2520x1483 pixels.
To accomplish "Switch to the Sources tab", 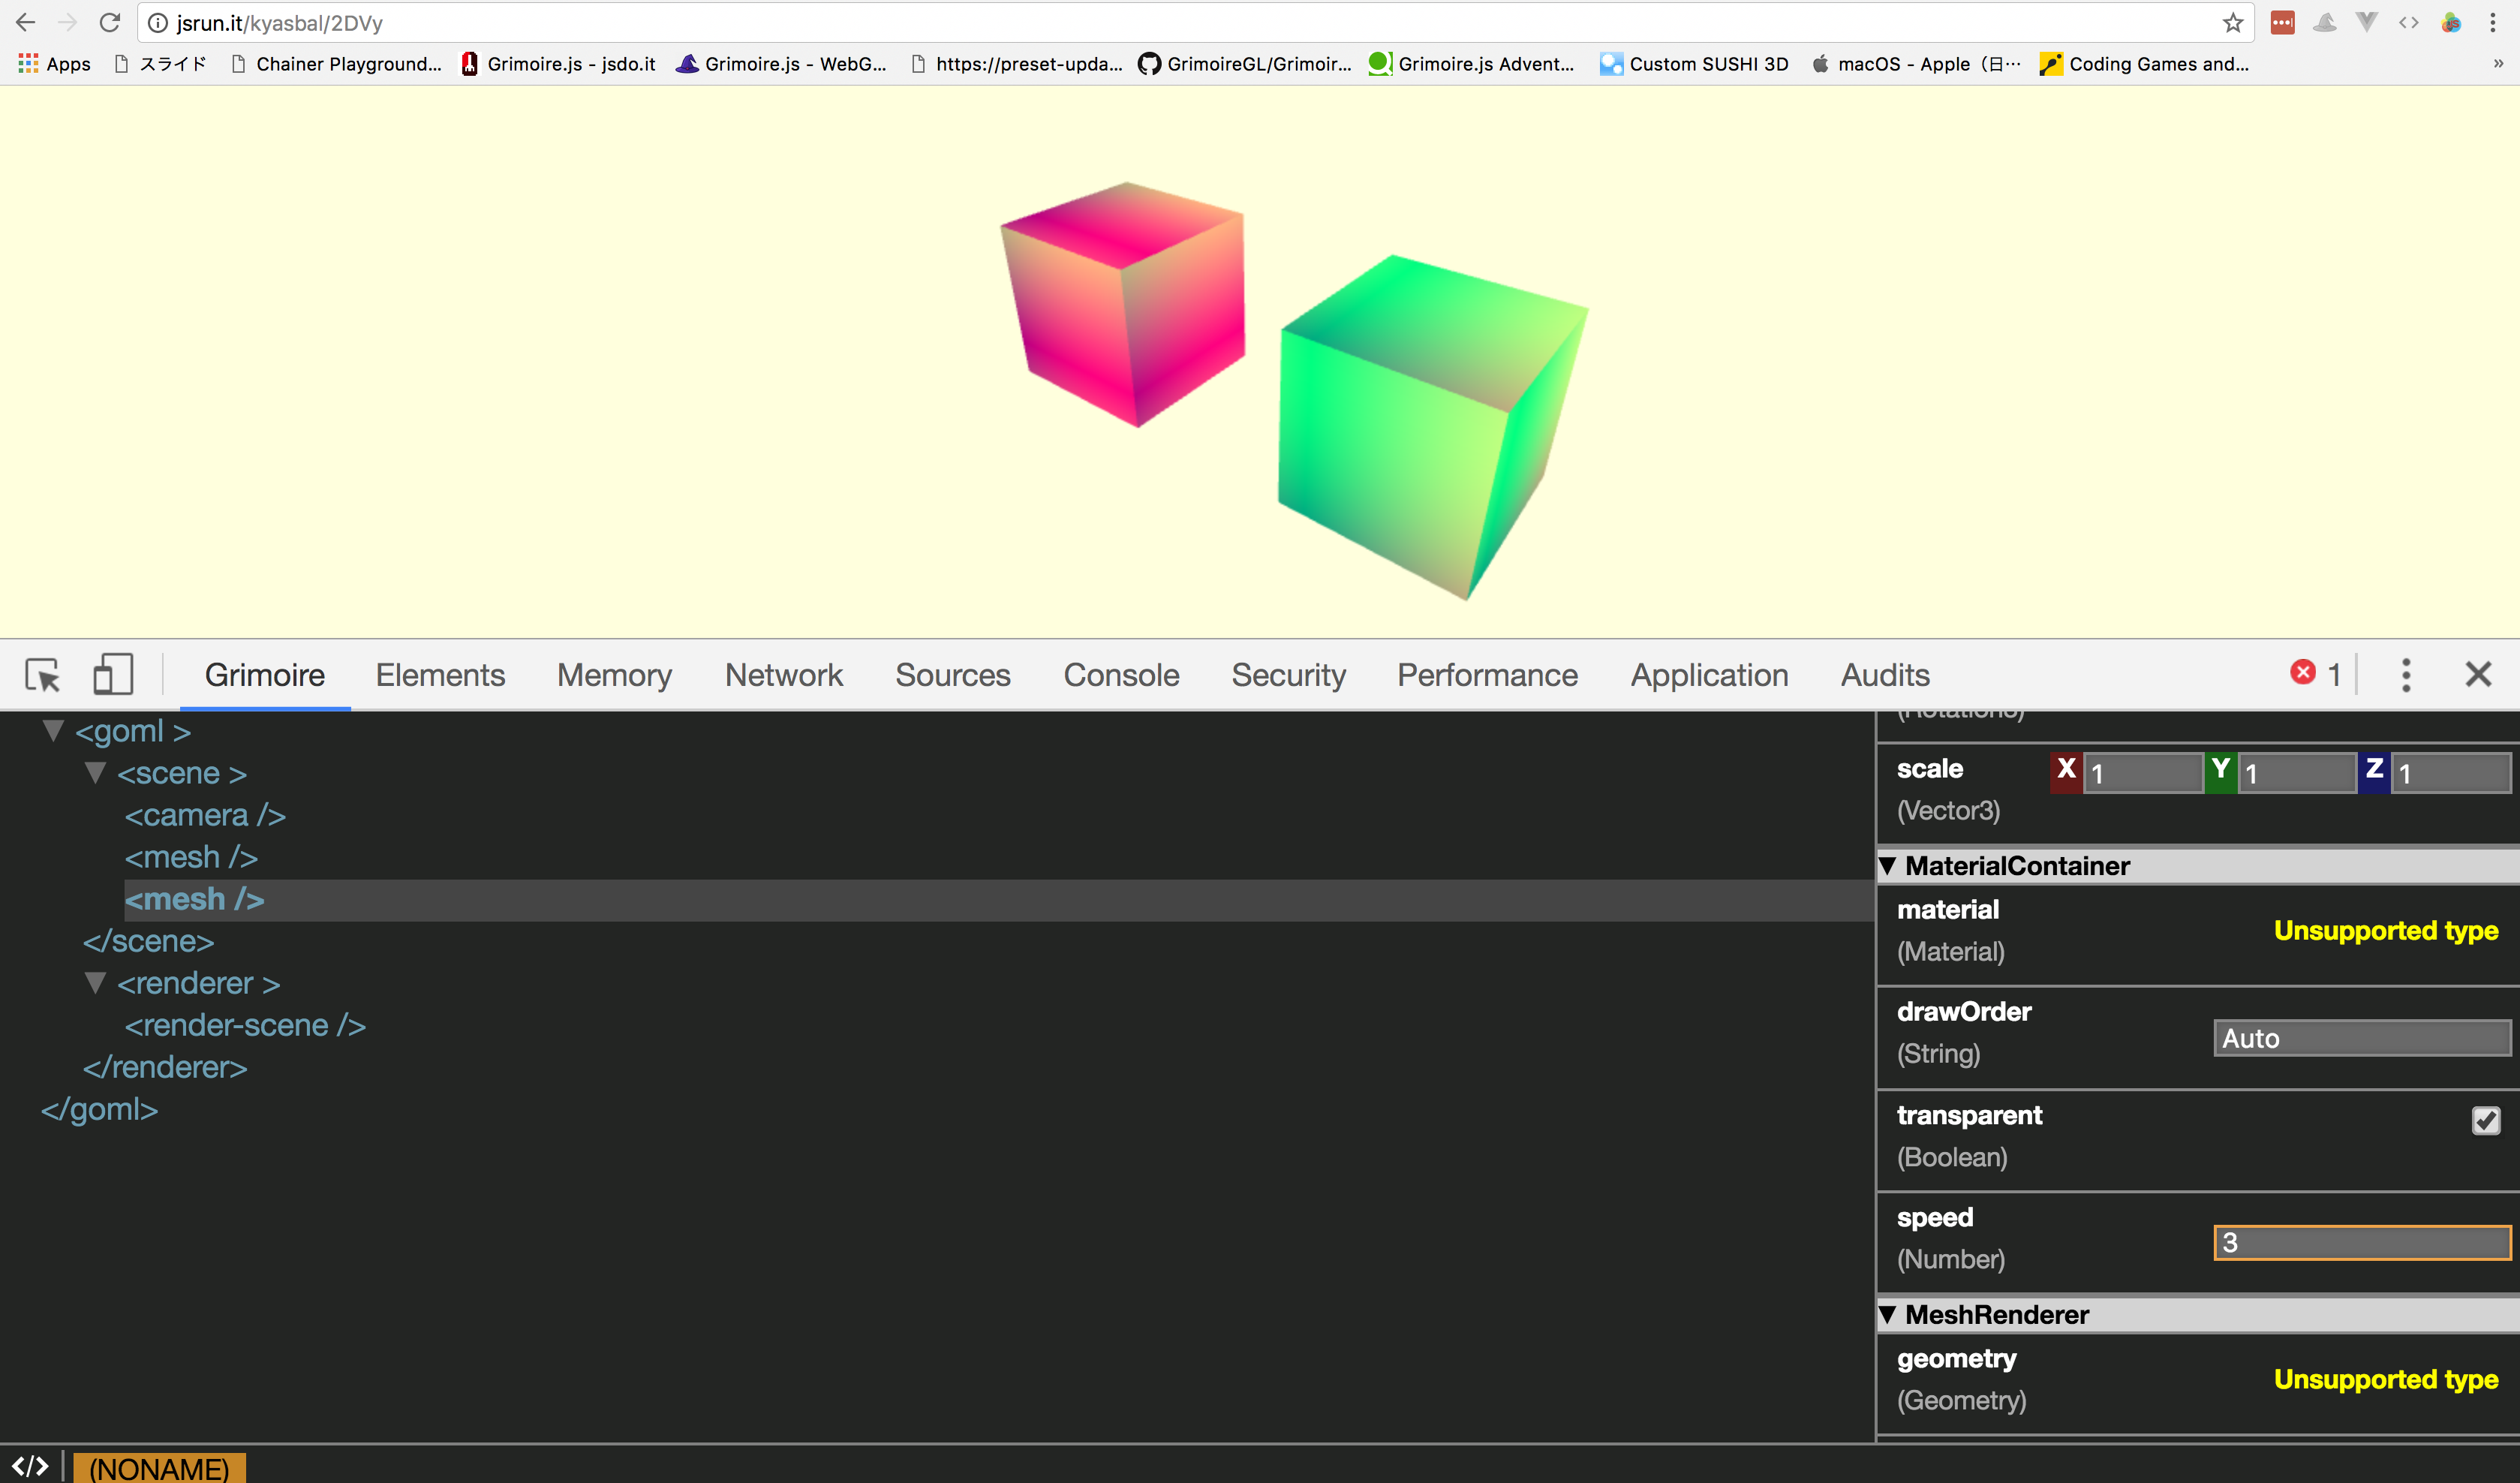I will (x=953, y=675).
